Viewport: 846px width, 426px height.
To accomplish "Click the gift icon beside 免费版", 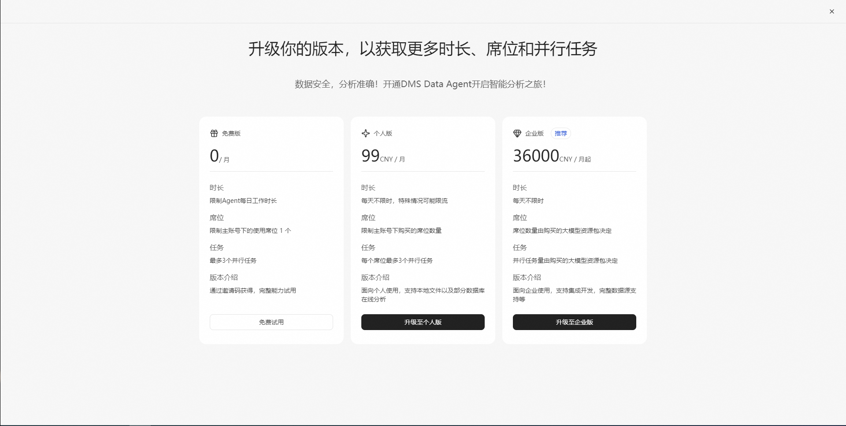I will coord(214,133).
